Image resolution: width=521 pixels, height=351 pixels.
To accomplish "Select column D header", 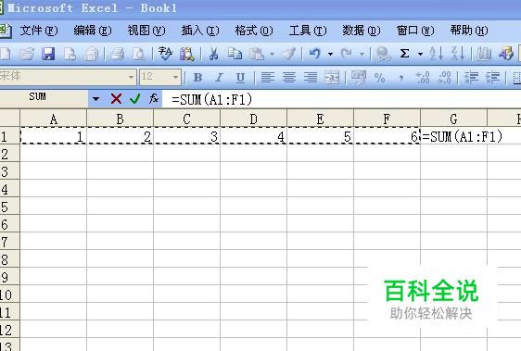I will point(253,119).
